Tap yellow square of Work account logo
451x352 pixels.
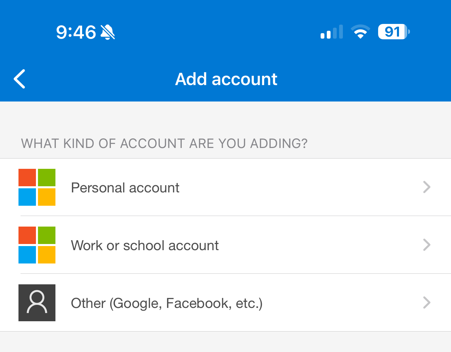47,255
